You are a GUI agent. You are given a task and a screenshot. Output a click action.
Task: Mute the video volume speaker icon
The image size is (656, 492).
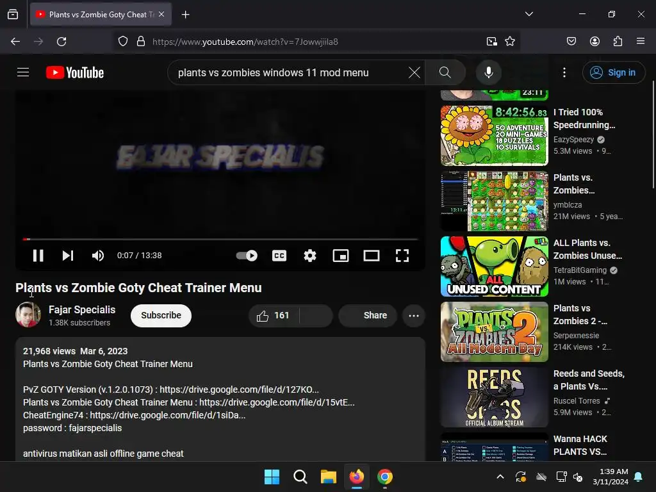click(x=98, y=256)
